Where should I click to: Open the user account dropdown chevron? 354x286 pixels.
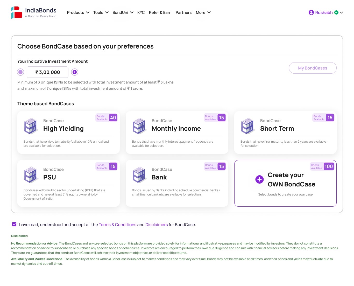[341, 12]
